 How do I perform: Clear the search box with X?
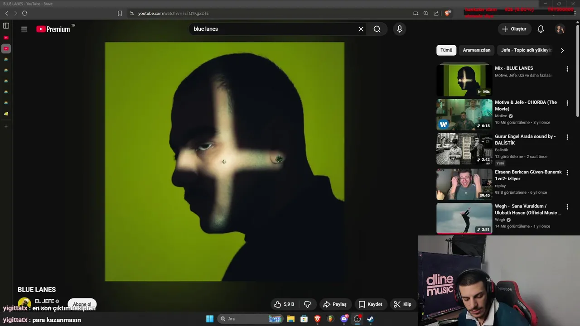(361, 29)
